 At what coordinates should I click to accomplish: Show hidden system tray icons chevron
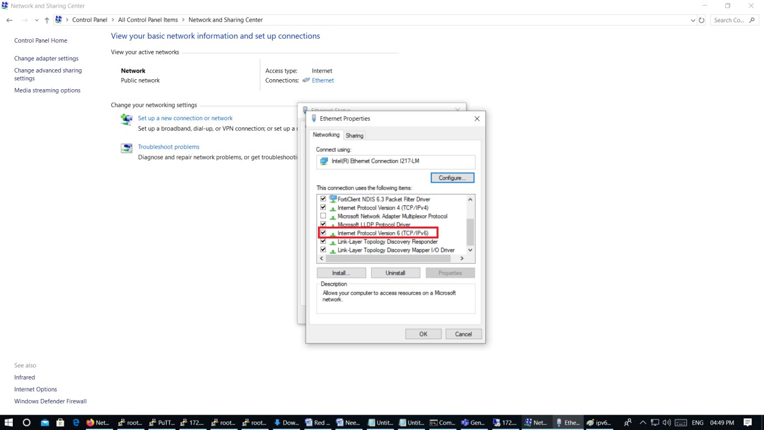[643, 422]
